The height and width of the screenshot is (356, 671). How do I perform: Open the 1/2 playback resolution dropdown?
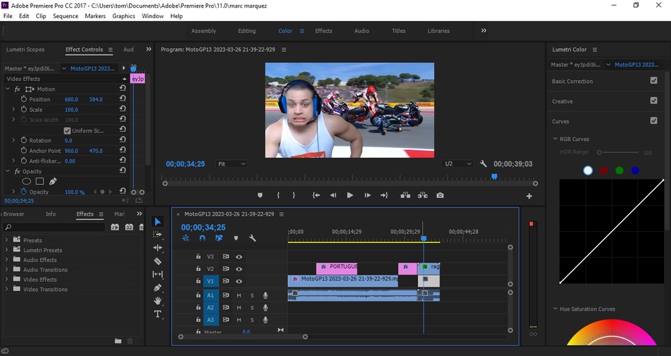457,164
